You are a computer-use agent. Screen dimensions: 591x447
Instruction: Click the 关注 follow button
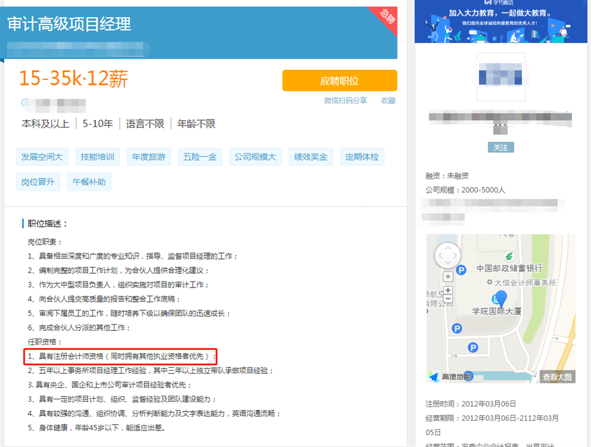point(501,147)
